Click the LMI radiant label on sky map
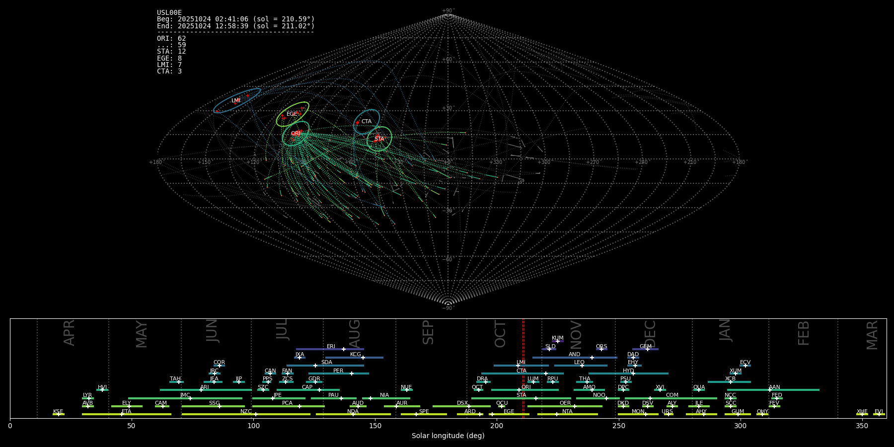 point(236,101)
